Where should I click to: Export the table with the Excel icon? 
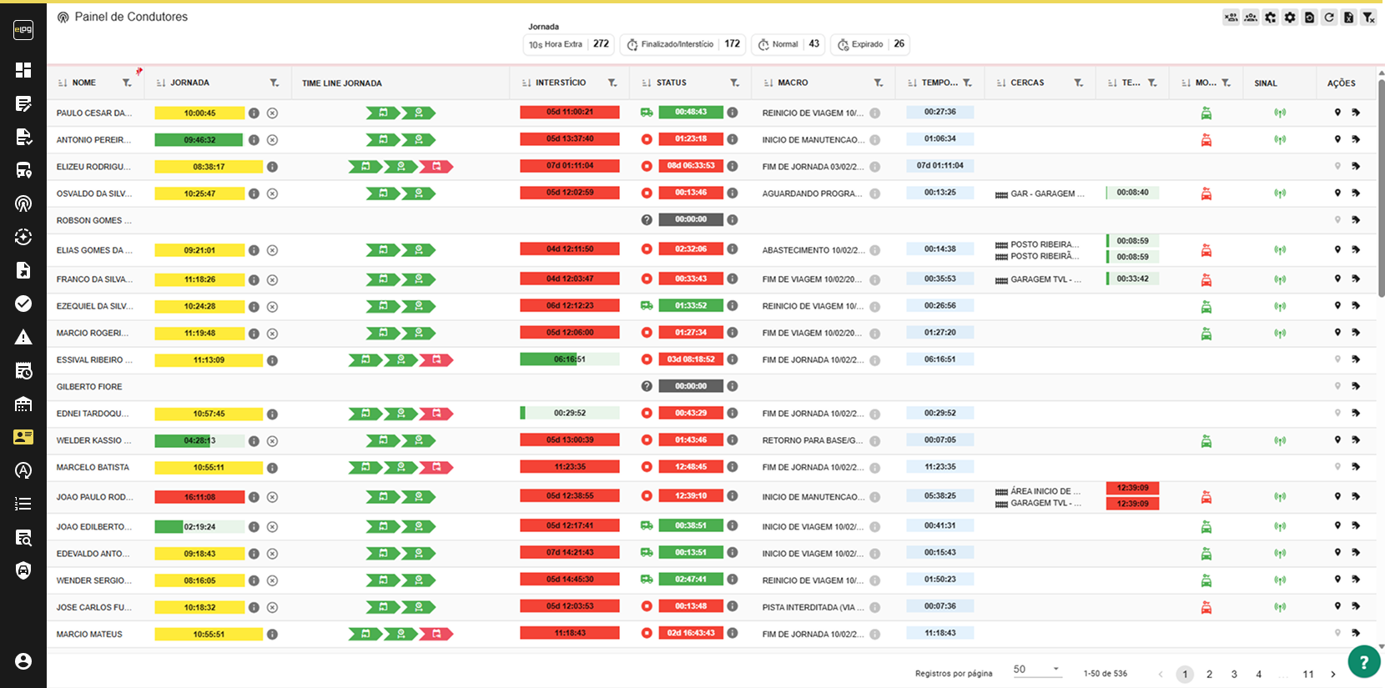(1348, 18)
